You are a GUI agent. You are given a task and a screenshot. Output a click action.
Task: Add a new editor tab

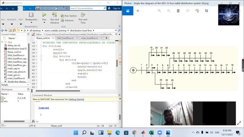point(106,38)
